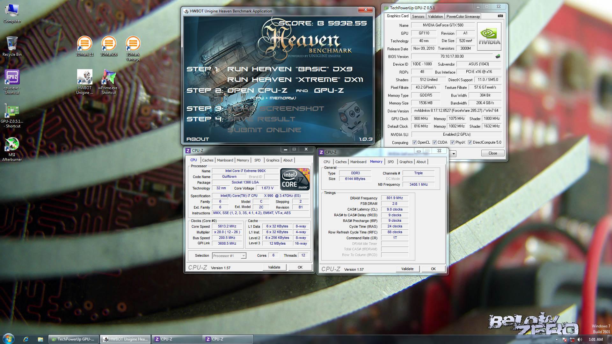This screenshot has height=344, width=612.
Task: Click the taskbar clock showing 1:01 AM
Action: coord(595,340)
